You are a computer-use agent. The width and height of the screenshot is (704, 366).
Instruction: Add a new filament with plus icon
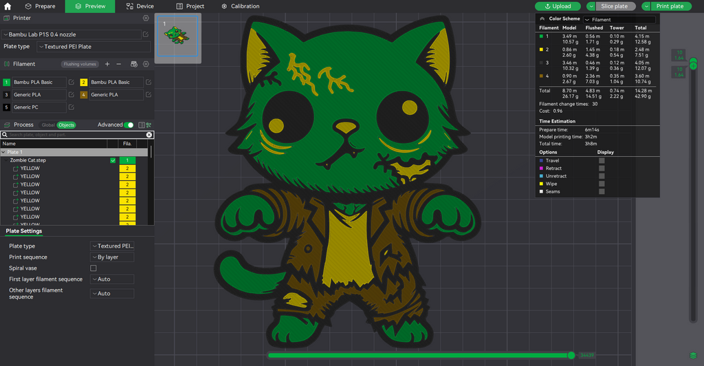coord(107,64)
